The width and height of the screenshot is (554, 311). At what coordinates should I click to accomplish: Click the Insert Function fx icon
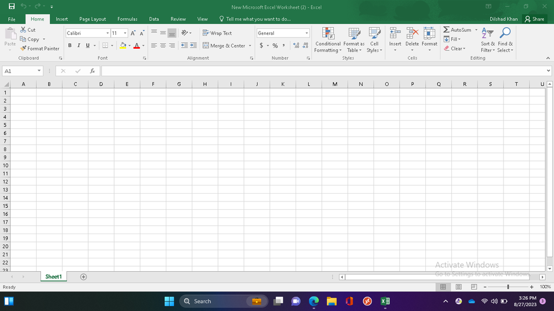click(x=93, y=71)
